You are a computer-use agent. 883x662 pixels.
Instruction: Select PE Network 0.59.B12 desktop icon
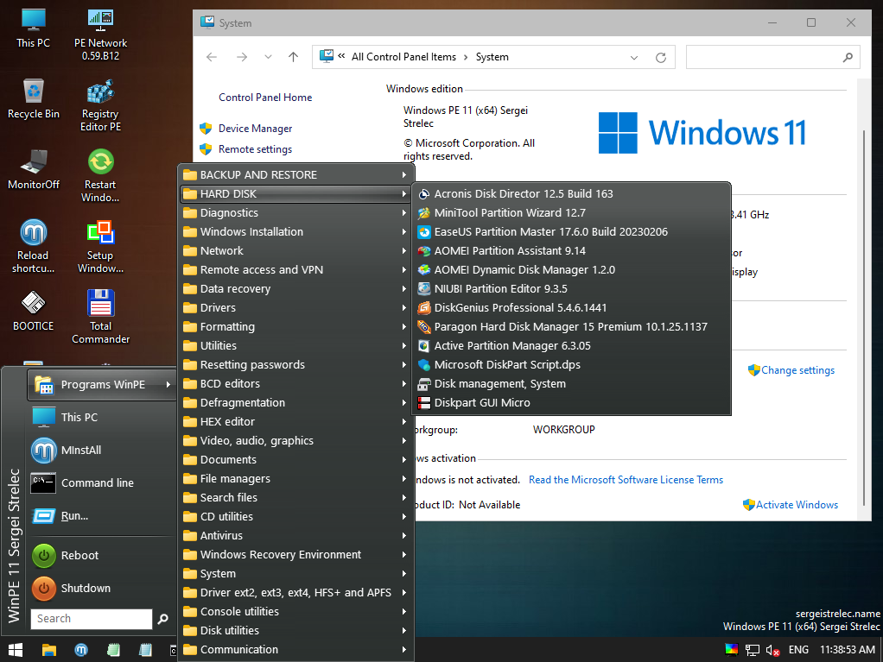[x=100, y=35]
